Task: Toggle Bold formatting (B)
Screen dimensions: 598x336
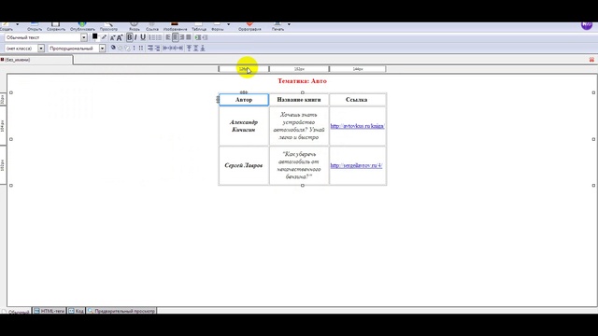Action: tap(129, 37)
